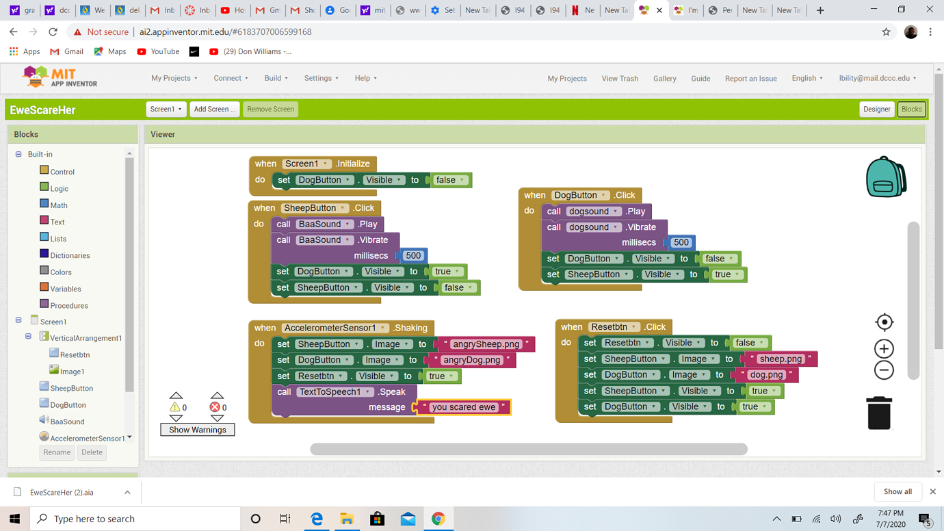
Task: Center the workspace with the target icon
Action: [884, 322]
